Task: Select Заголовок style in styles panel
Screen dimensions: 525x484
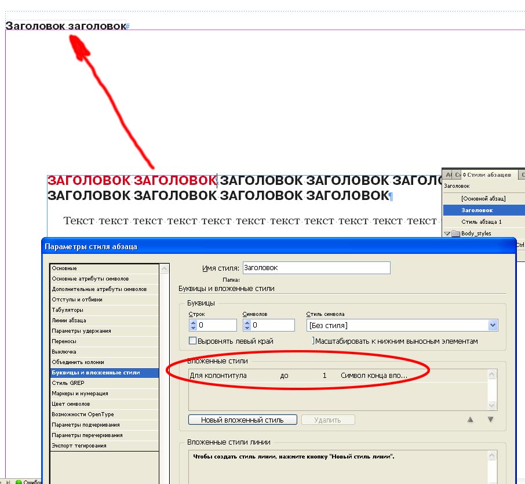Action: point(484,210)
